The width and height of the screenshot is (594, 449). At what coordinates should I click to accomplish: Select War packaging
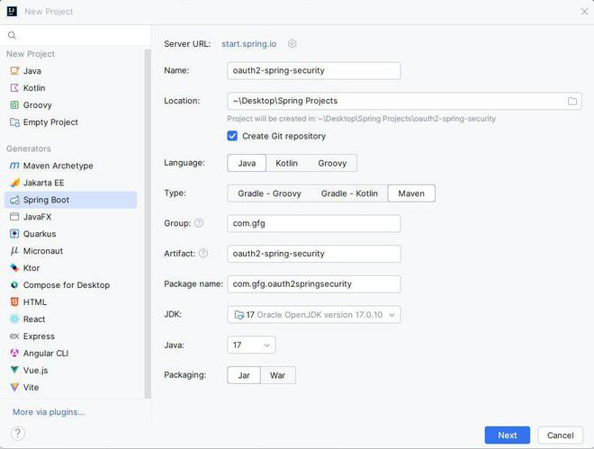[x=277, y=375]
